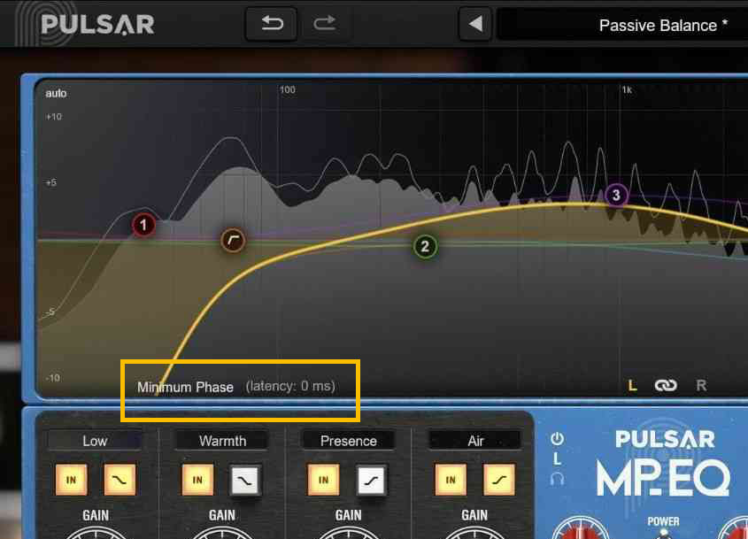748x539 pixels.
Task: Click the undo arrow button
Action: point(271,24)
